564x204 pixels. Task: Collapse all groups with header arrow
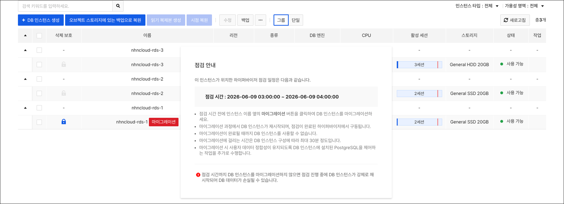25,36
